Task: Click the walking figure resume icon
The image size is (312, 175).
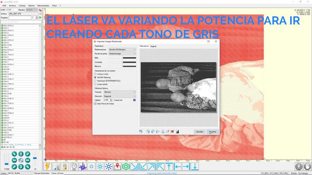Action: click(x=299, y=166)
